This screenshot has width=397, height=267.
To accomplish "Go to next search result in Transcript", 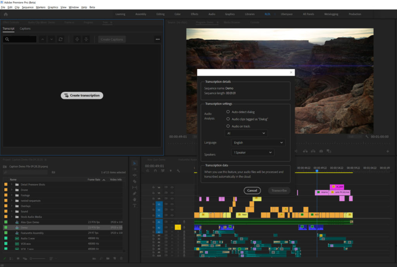I will pyautogui.click(x=52, y=39).
